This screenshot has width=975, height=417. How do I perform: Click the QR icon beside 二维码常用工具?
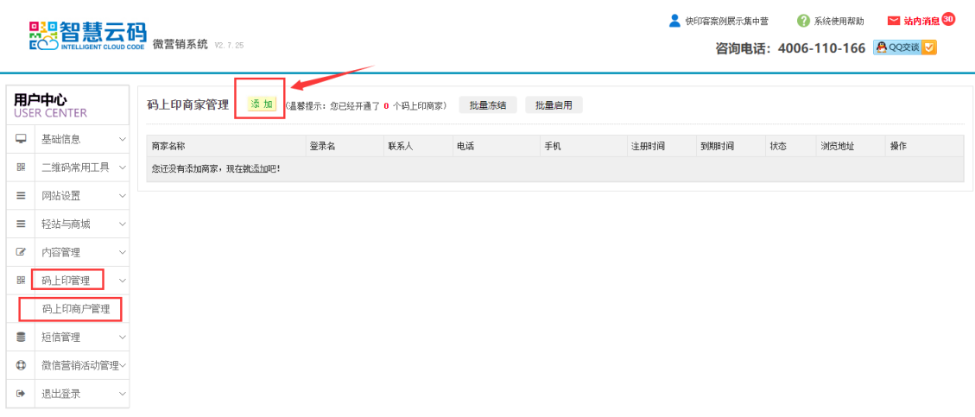[21, 167]
